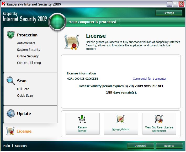Click the license expiration date 8/20/2009
This screenshot has width=186, height=152.
tap(134, 86)
